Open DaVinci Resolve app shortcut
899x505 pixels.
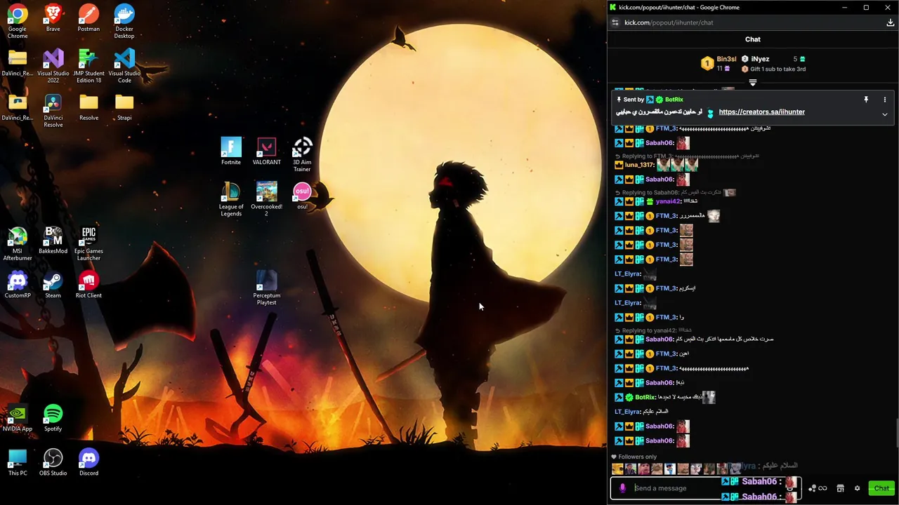pyautogui.click(x=53, y=111)
